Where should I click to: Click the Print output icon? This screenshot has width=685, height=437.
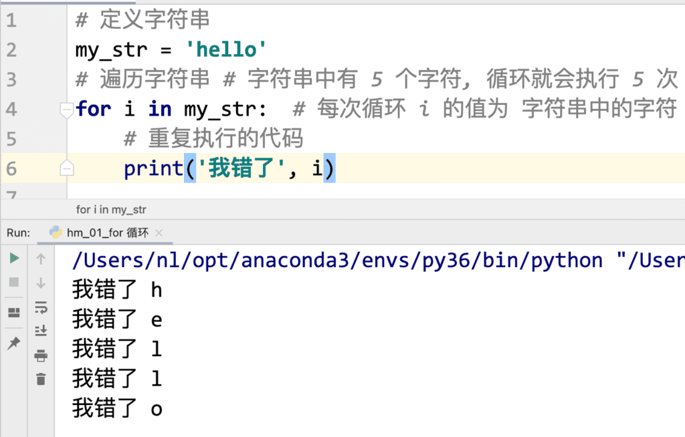tap(41, 355)
